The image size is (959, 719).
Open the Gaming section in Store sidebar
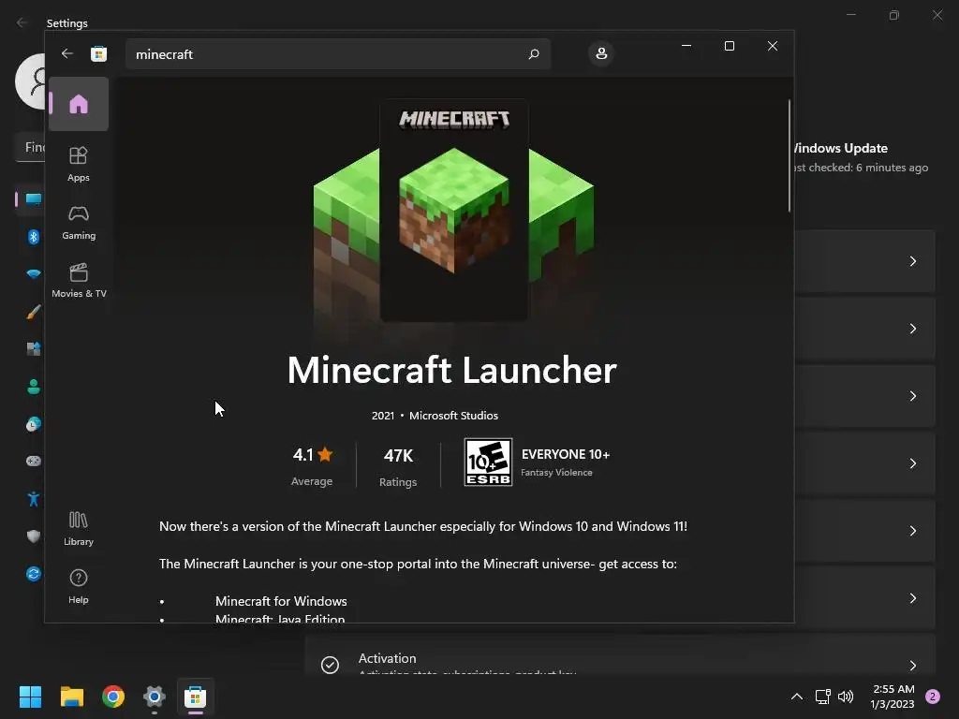[79, 223]
